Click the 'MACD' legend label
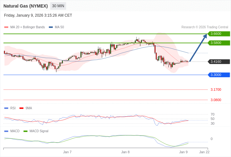 click(x=15, y=131)
